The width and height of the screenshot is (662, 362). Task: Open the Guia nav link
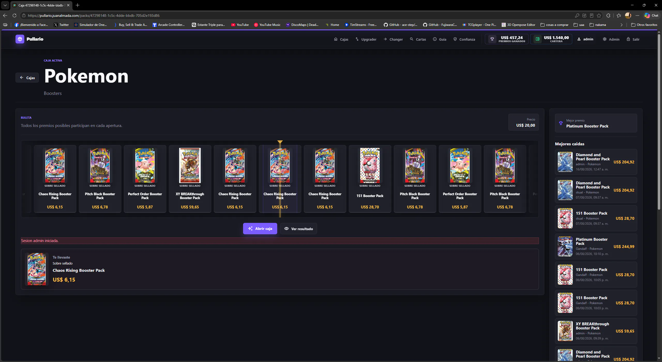(440, 39)
